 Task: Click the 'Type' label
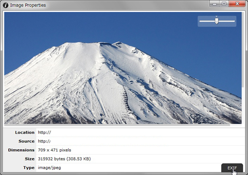29,168
